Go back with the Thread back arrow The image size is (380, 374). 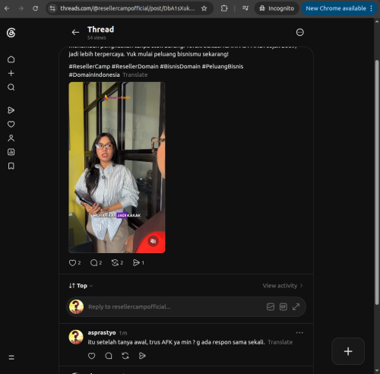click(x=75, y=32)
